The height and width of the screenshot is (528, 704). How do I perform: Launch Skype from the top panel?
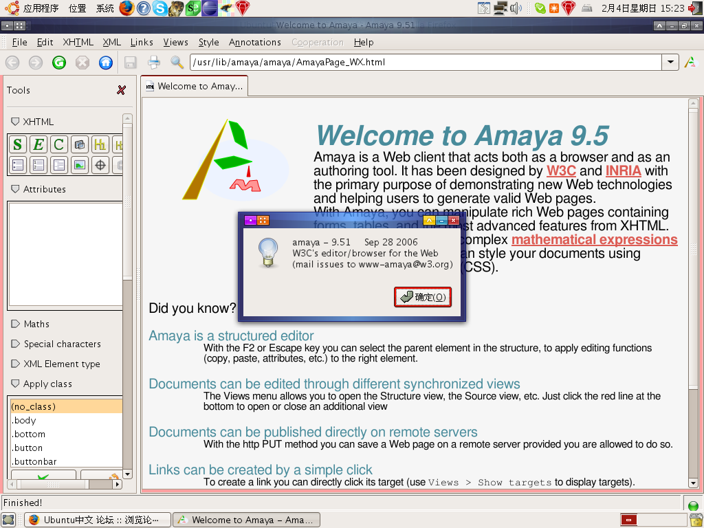159,8
